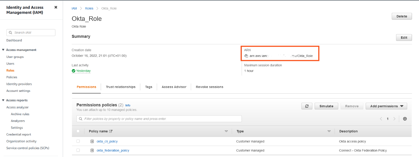The width and height of the screenshot is (419, 157).
Task: Open Analyzers in the sidebar
Action: (x=18, y=121)
